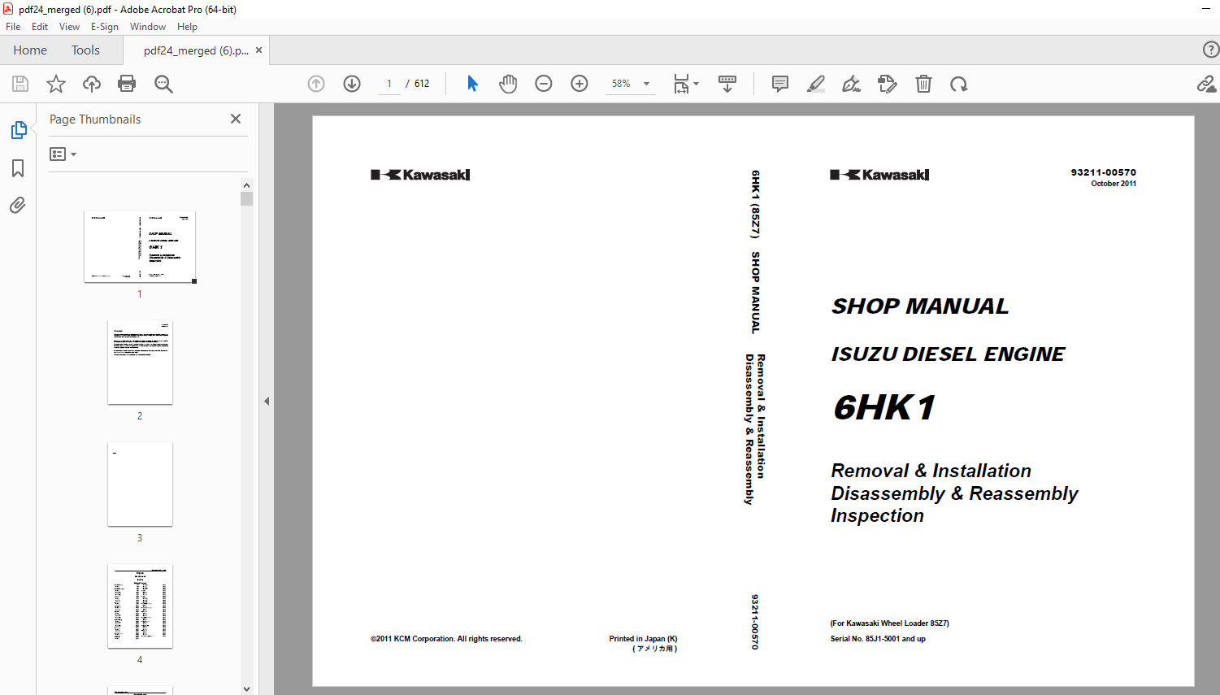The width and height of the screenshot is (1220, 695).
Task: Open the File menu
Action: pyautogui.click(x=13, y=27)
